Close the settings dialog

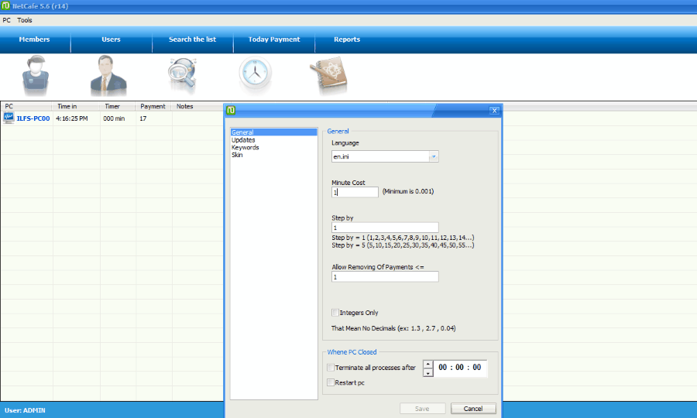pos(494,111)
